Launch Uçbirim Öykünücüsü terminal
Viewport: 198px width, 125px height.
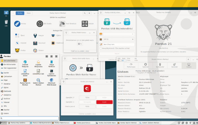pyautogui.click(x=51, y=73)
